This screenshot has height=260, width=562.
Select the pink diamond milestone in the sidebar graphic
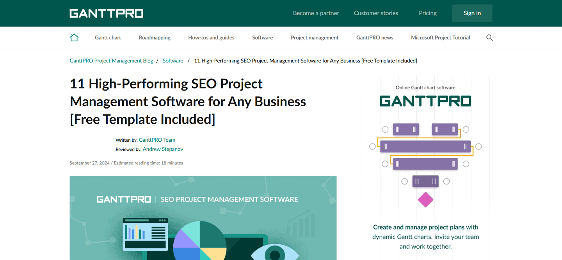[x=425, y=199]
